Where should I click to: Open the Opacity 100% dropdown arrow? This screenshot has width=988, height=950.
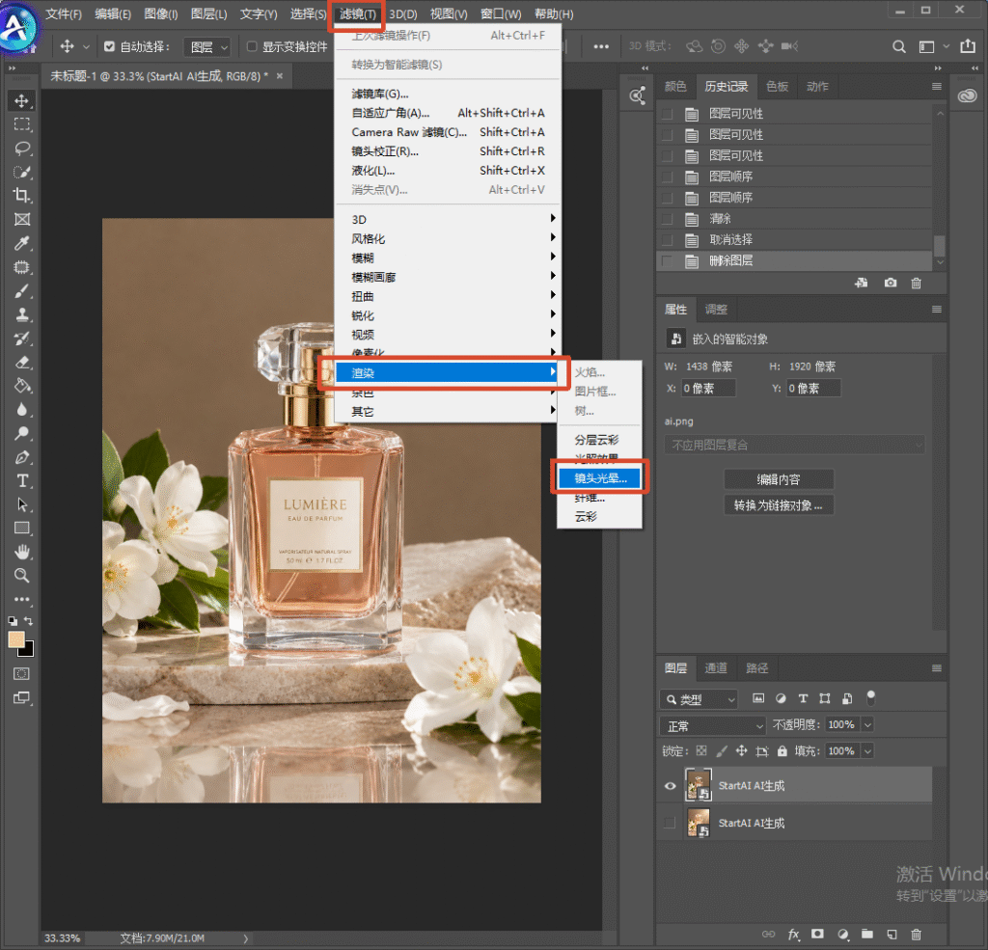(867, 725)
